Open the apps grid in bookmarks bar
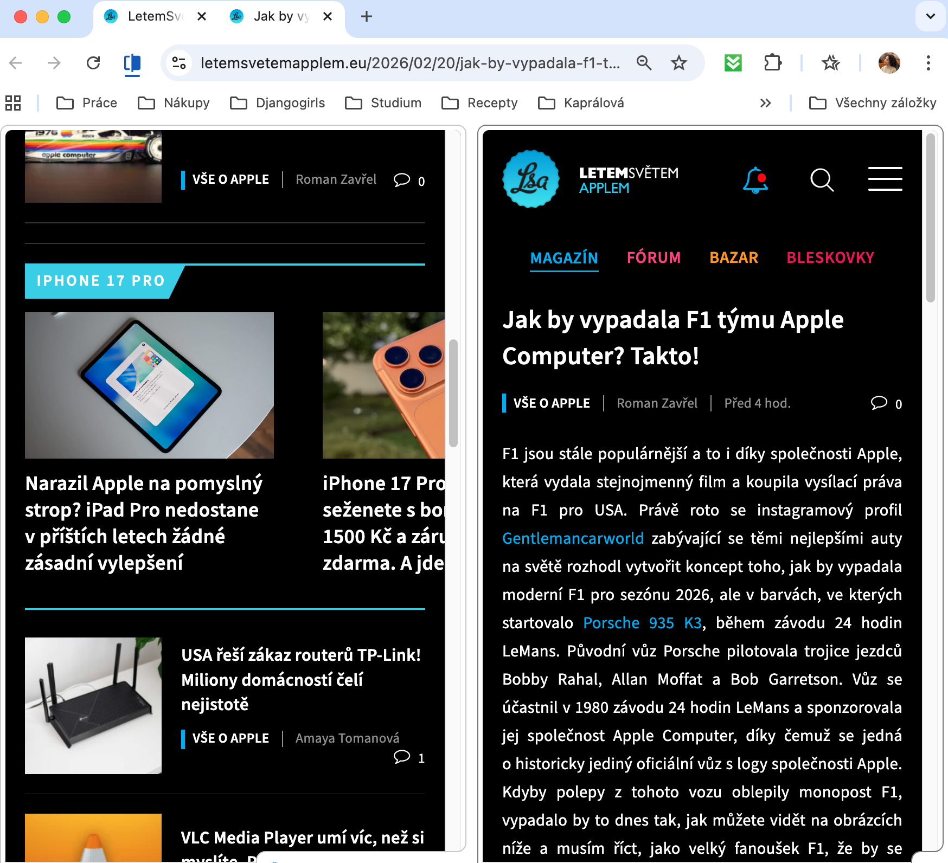948x863 pixels. click(13, 103)
